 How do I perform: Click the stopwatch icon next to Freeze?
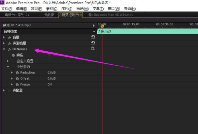(x=17, y=84)
